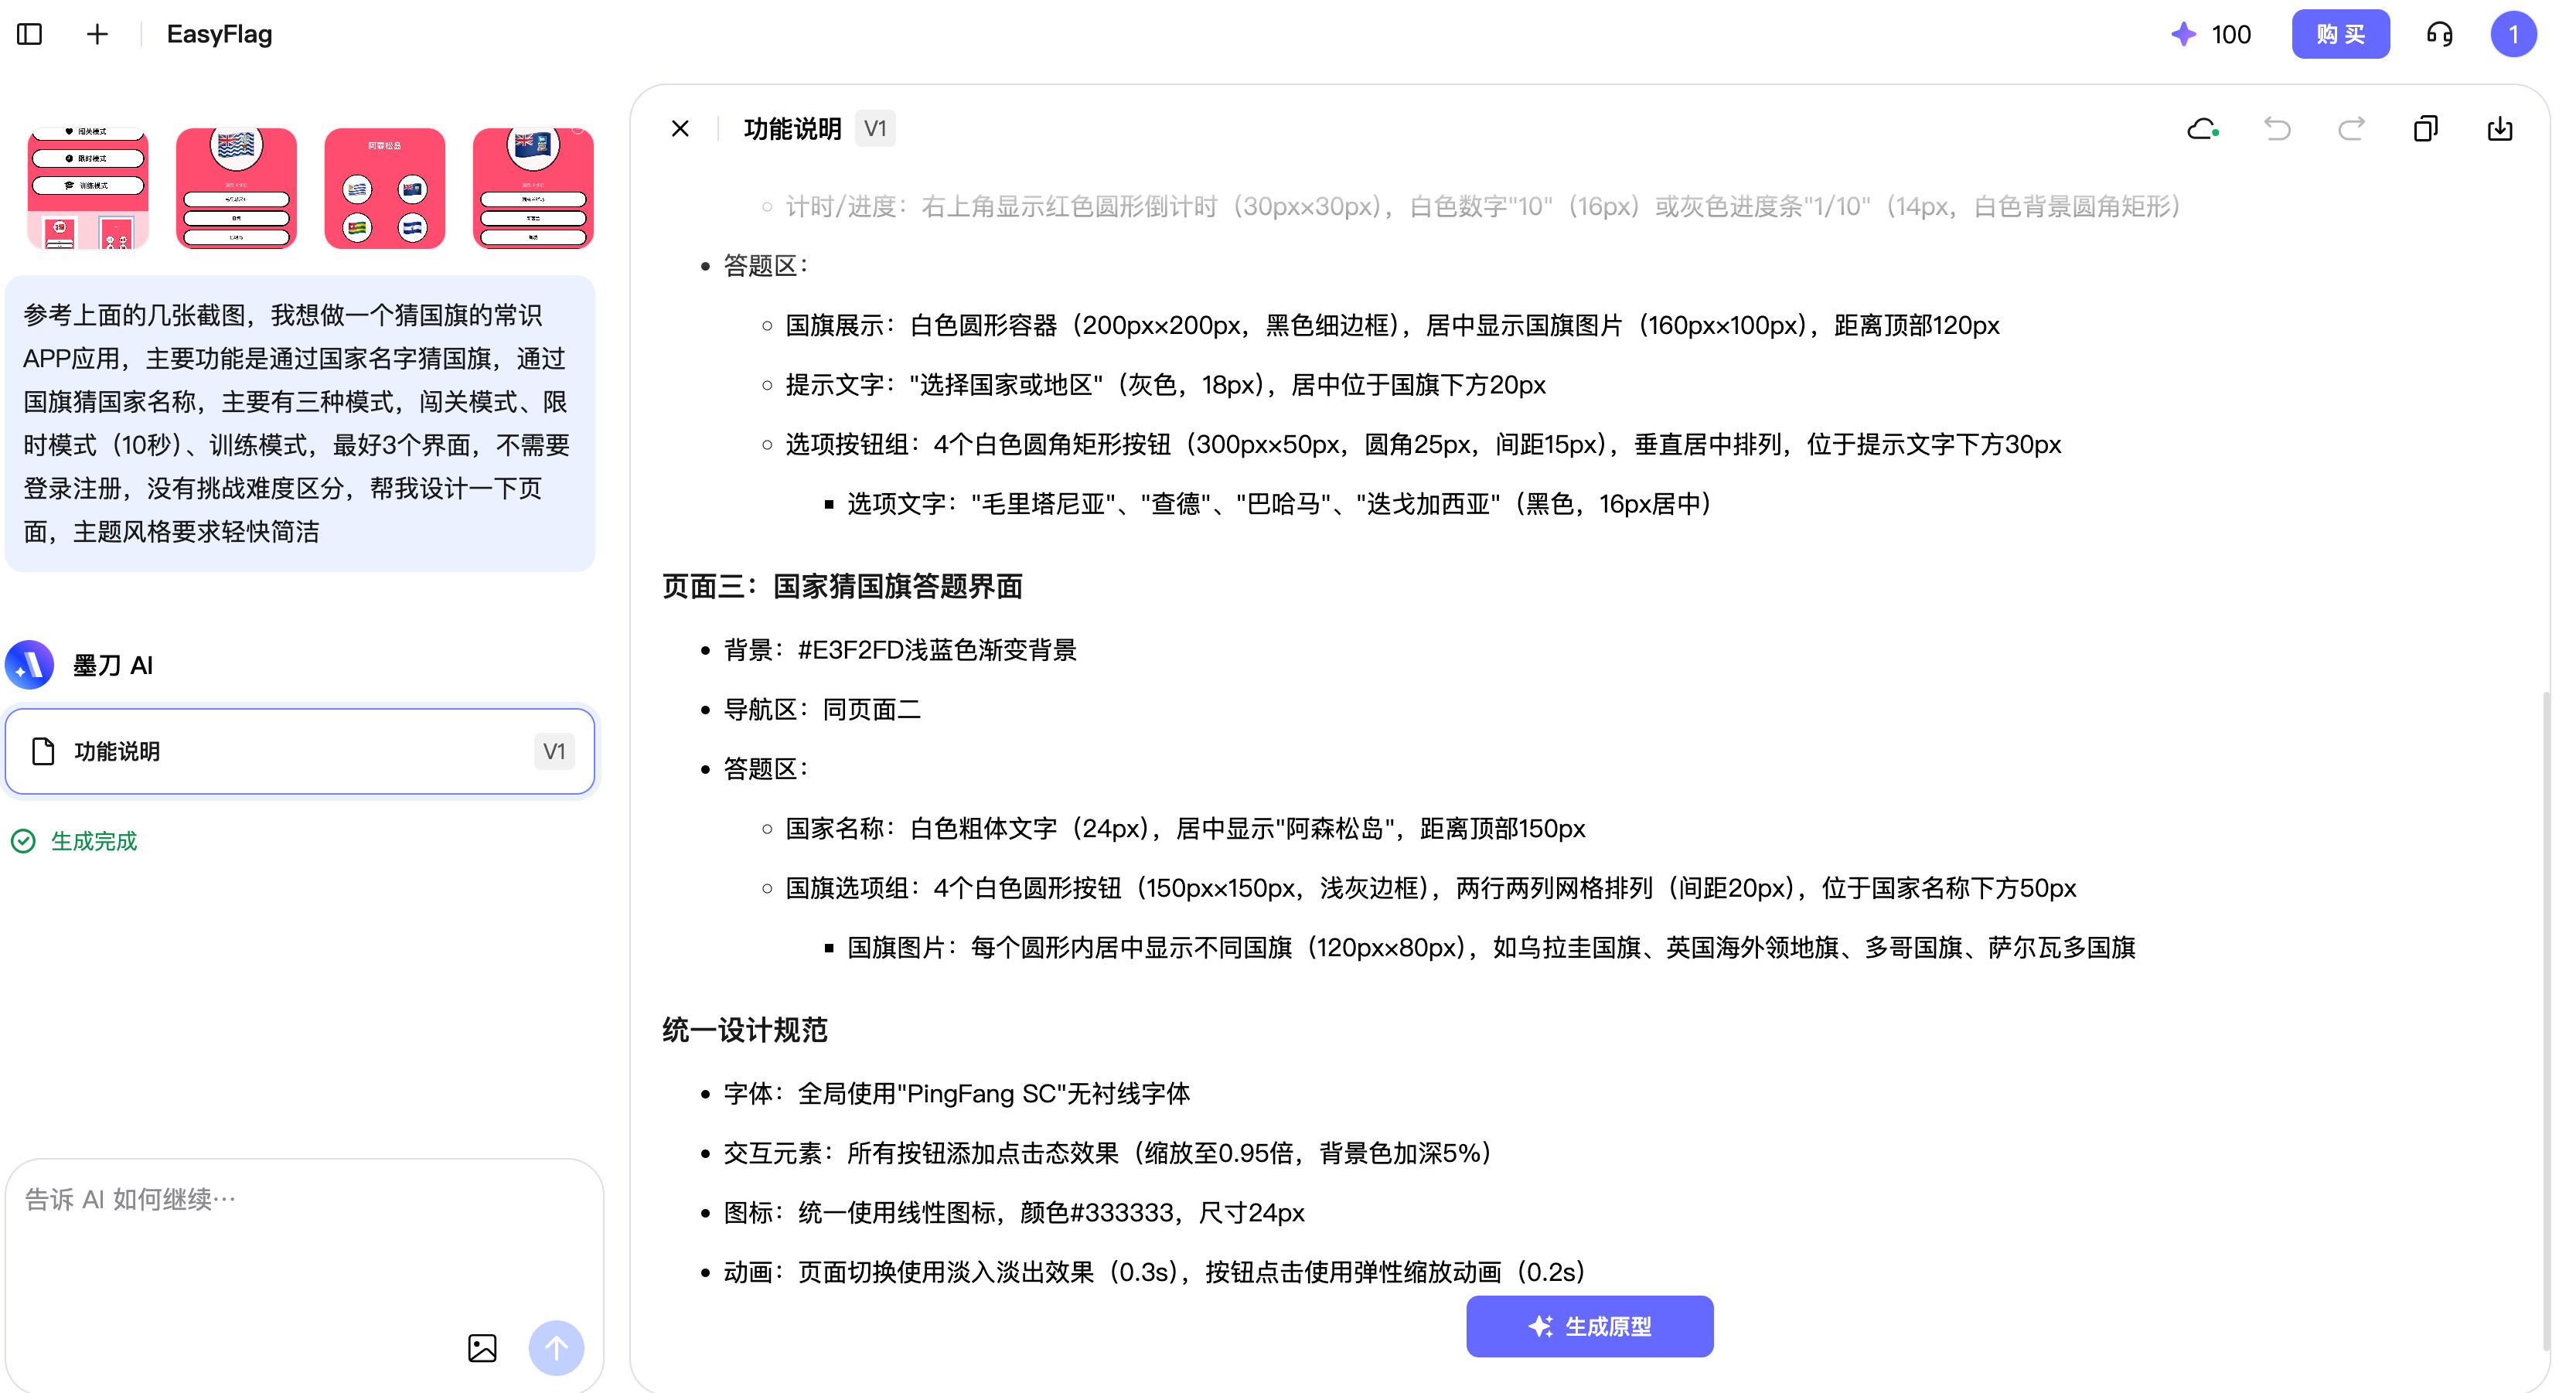
Task: Click the 动画 淡入淡出 bullet line
Action: tap(1154, 1272)
